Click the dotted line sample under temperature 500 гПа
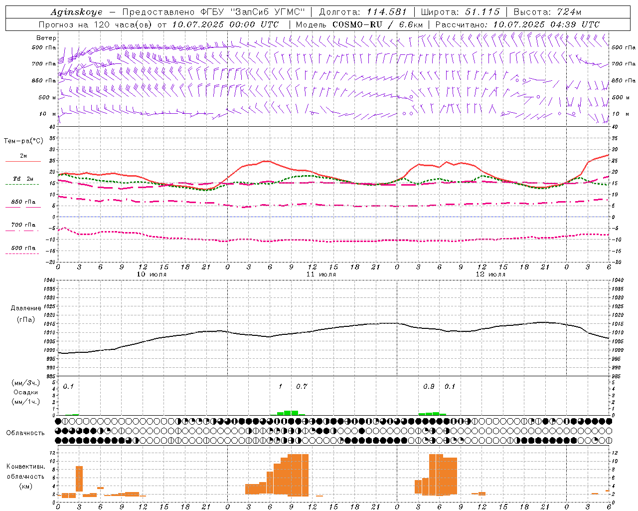 (x=22, y=254)
